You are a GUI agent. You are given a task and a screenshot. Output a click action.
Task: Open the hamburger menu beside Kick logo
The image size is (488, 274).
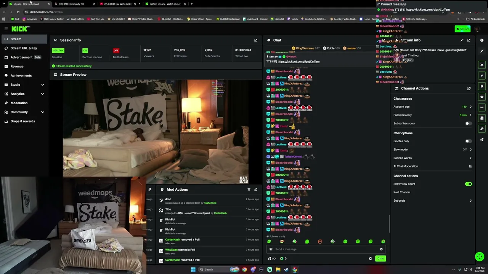6,29
